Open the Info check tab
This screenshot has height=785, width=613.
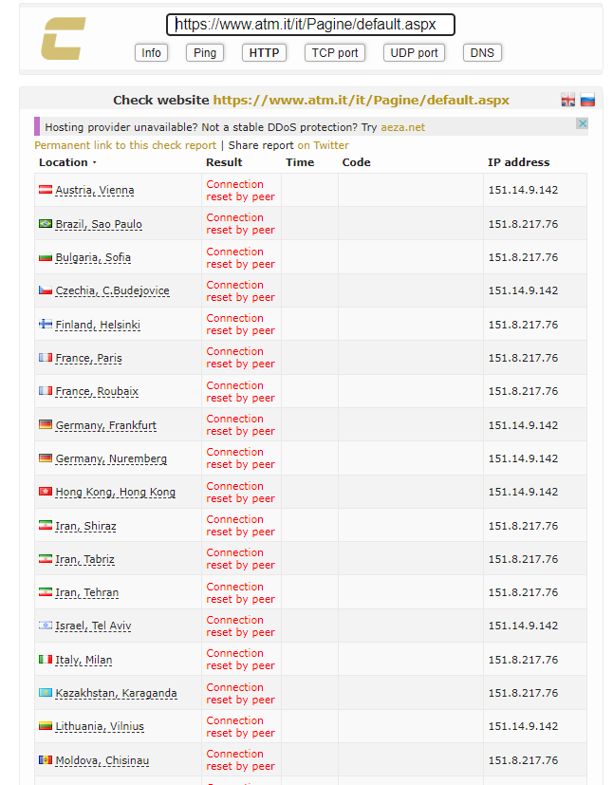pyautogui.click(x=151, y=53)
